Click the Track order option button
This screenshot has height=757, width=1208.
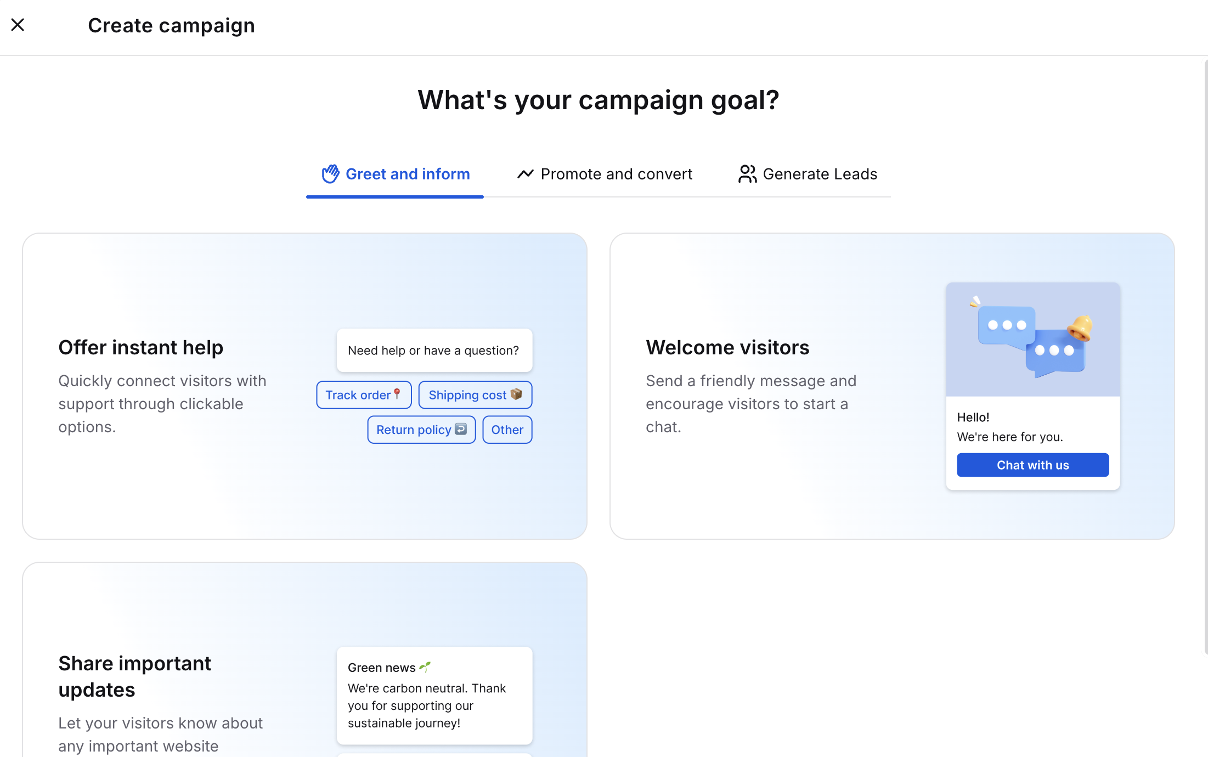(364, 395)
